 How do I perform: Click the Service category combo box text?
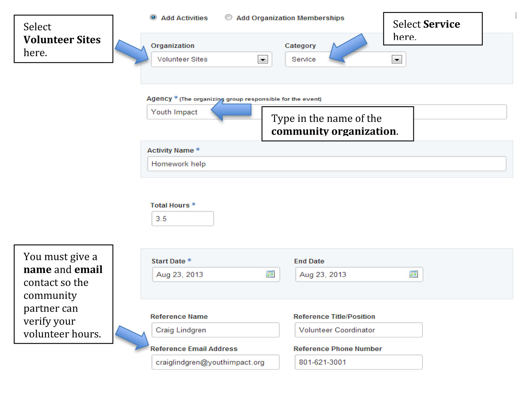(x=304, y=59)
